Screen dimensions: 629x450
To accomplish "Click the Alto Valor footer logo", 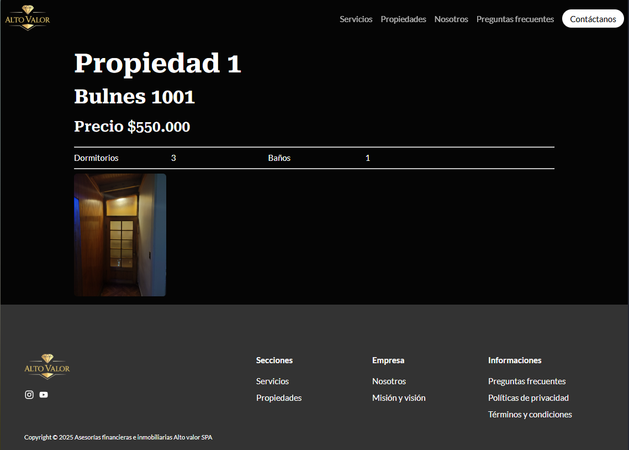I will [47, 367].
